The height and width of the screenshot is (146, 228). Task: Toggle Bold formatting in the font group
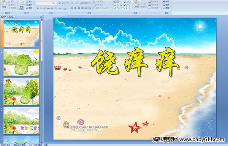[x=38, y=8]
